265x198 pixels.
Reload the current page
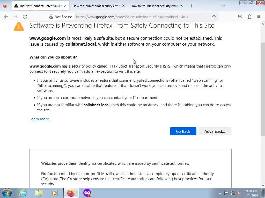click(x=25, y=17)
